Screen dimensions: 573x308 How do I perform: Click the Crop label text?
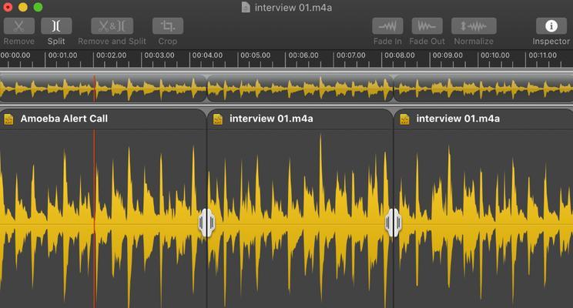168,42
